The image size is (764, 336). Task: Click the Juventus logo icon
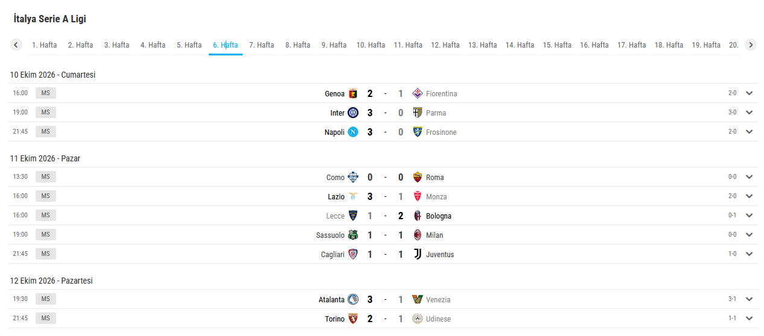(417, 254)
